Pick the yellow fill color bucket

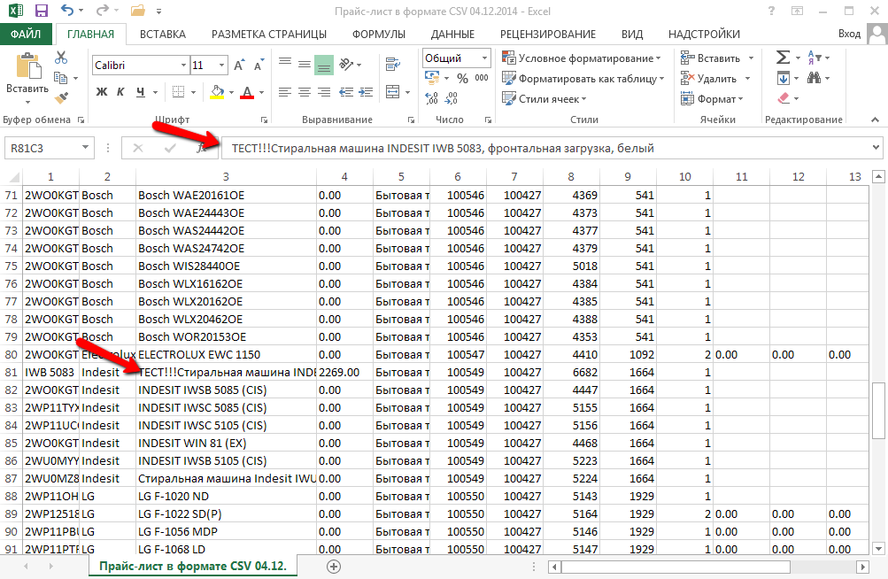click(217, 92)
